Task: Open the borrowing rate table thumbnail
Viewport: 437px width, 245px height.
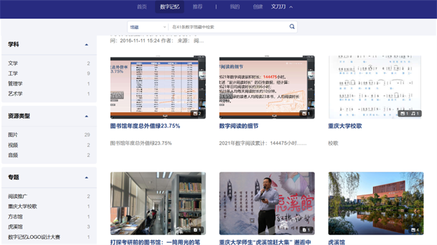Action: coord(158,87)
